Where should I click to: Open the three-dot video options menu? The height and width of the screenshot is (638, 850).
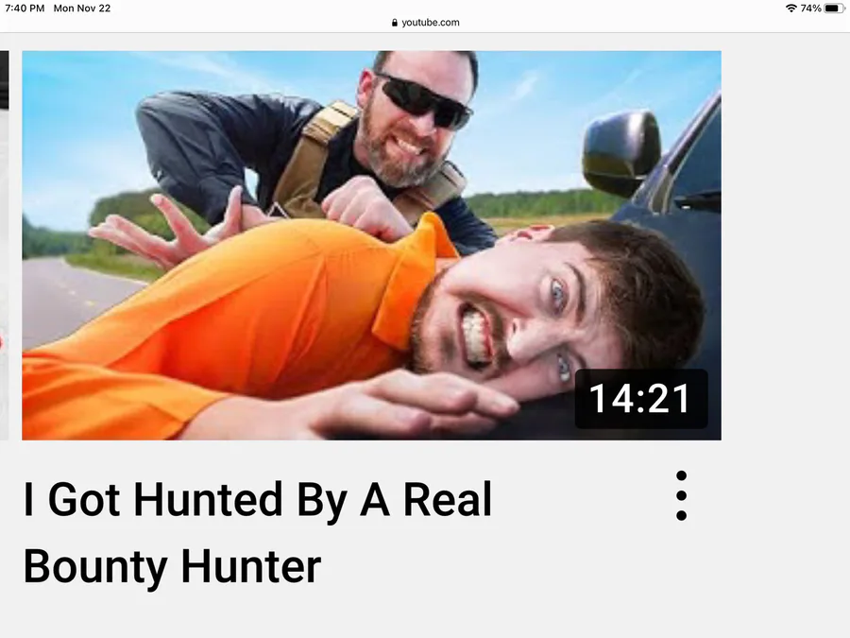[681, 495]
